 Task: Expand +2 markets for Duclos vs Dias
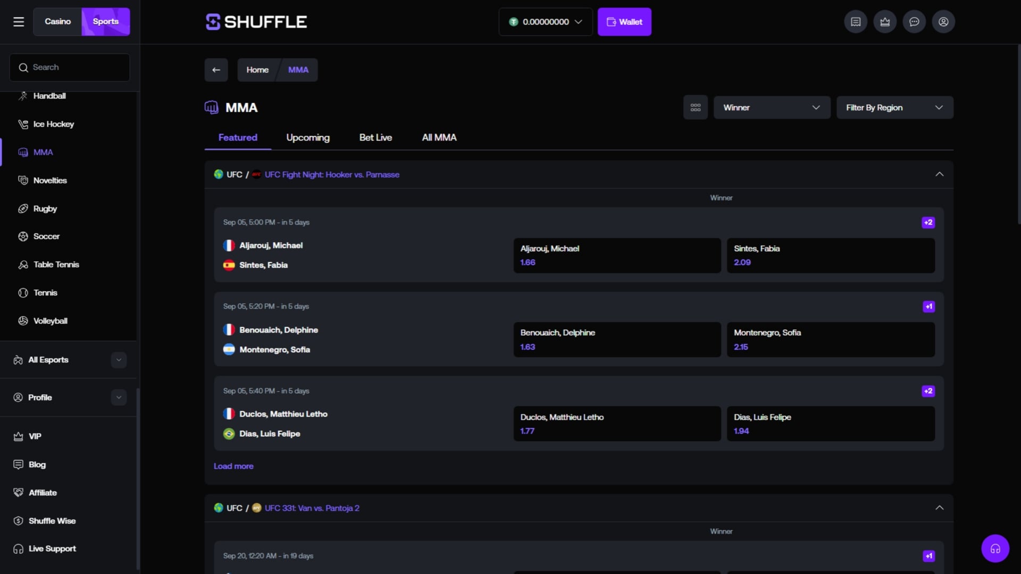click(928, 391)
